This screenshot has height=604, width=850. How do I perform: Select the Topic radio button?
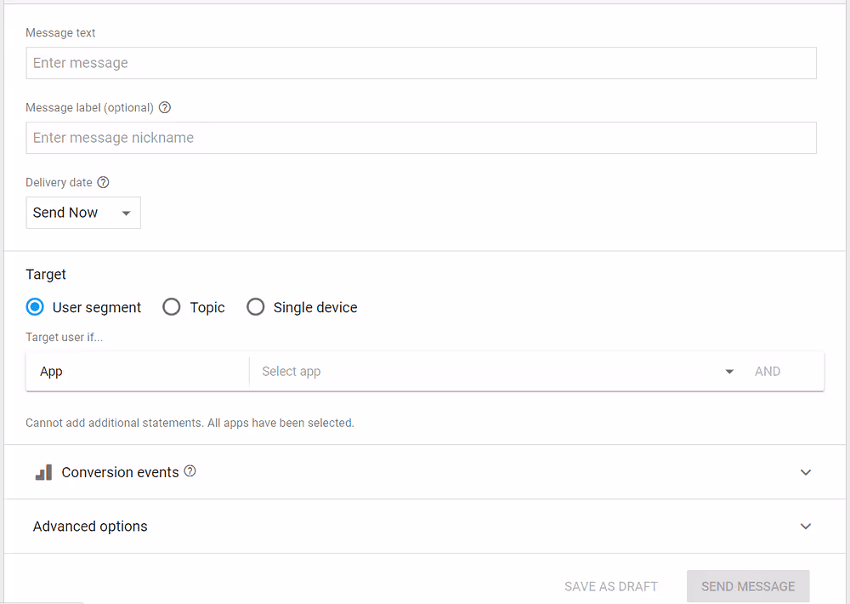pos(172,307)
